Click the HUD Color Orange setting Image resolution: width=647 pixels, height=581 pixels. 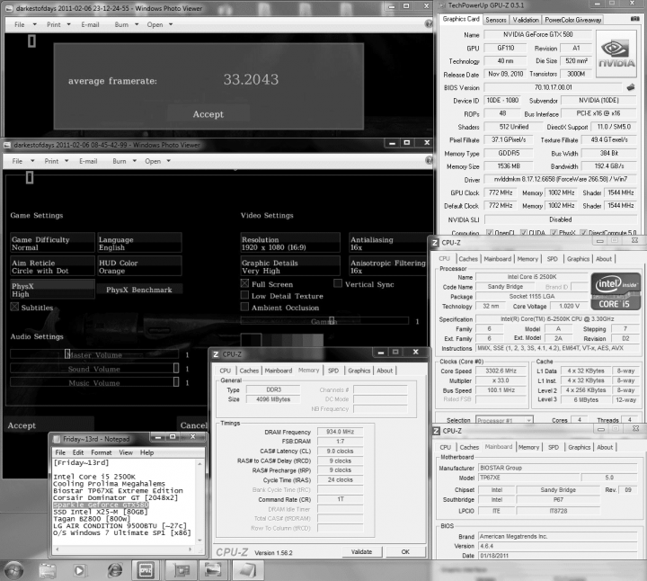[x=139, y=266]
